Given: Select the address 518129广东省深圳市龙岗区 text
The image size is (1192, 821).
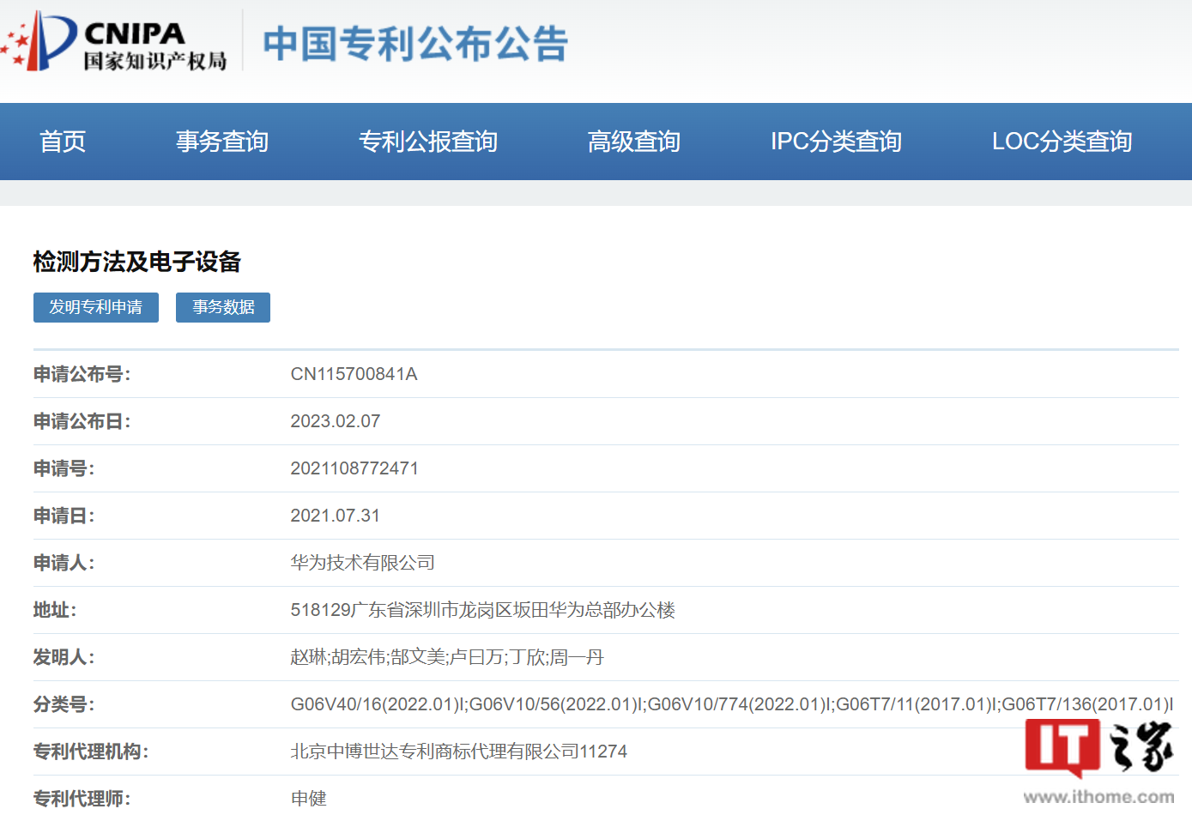Looking at the screenshot, I should pos(482,610).
